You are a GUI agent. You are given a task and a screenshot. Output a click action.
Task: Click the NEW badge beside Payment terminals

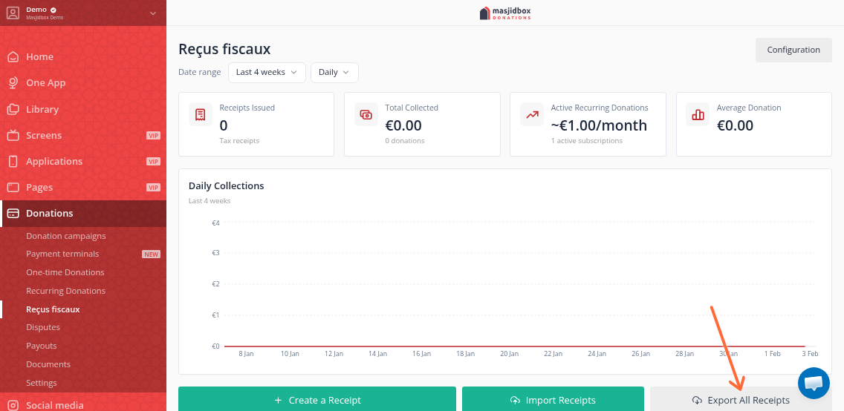coord(152,254)
